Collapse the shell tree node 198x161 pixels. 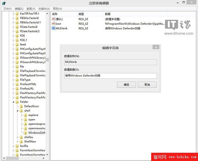click(x=17, y=111)
